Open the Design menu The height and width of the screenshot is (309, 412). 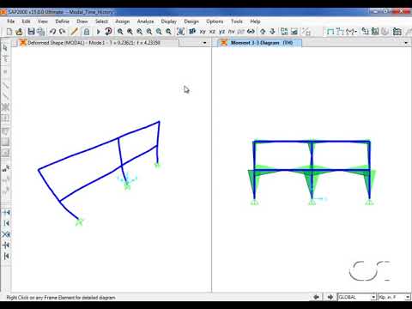click(x=191, y=21)
